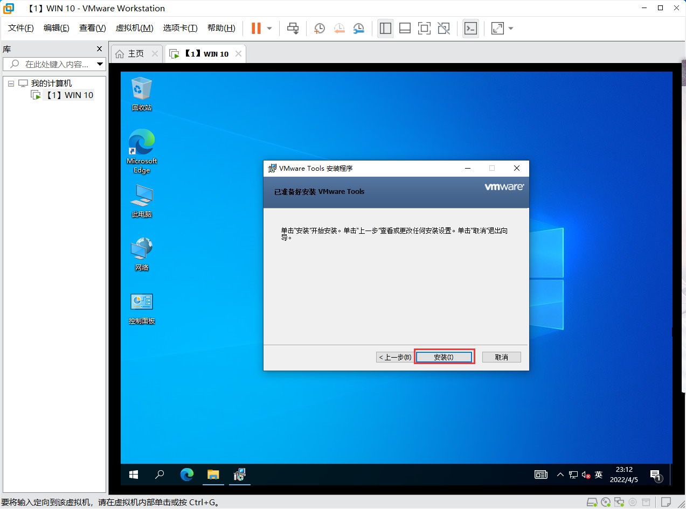Open the 查看(V) menu
The height and width of the screenshot is (509, 686).
pos(93,28)
